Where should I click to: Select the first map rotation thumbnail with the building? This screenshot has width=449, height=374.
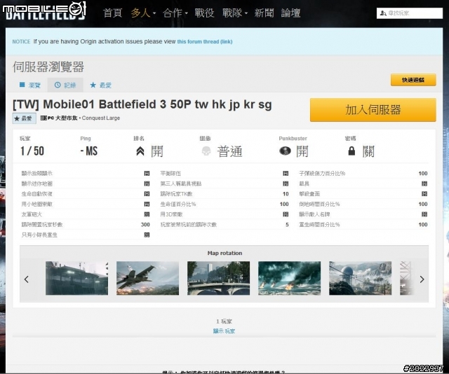tap(76, 278)
